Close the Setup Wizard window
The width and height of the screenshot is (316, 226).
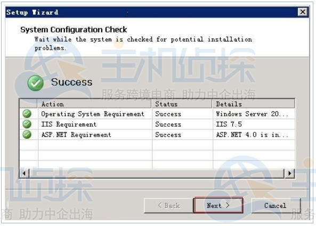(303, 12)
